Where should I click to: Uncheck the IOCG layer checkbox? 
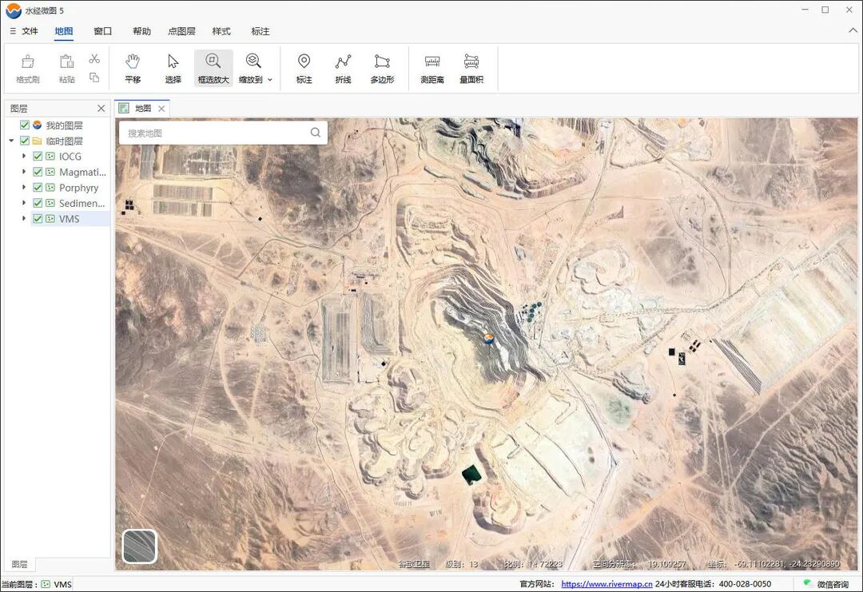[x=38, y=157]
